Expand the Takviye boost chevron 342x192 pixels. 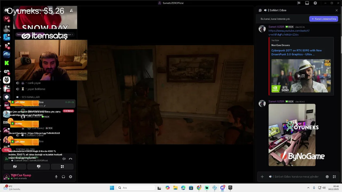click(72, 34)
